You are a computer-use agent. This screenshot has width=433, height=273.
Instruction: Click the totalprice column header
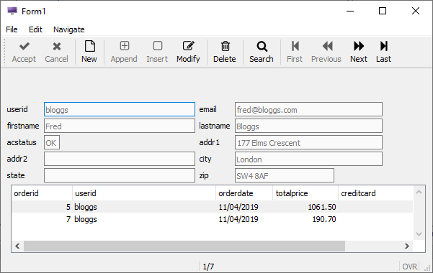pyautogui.click(x=305, y=193)
